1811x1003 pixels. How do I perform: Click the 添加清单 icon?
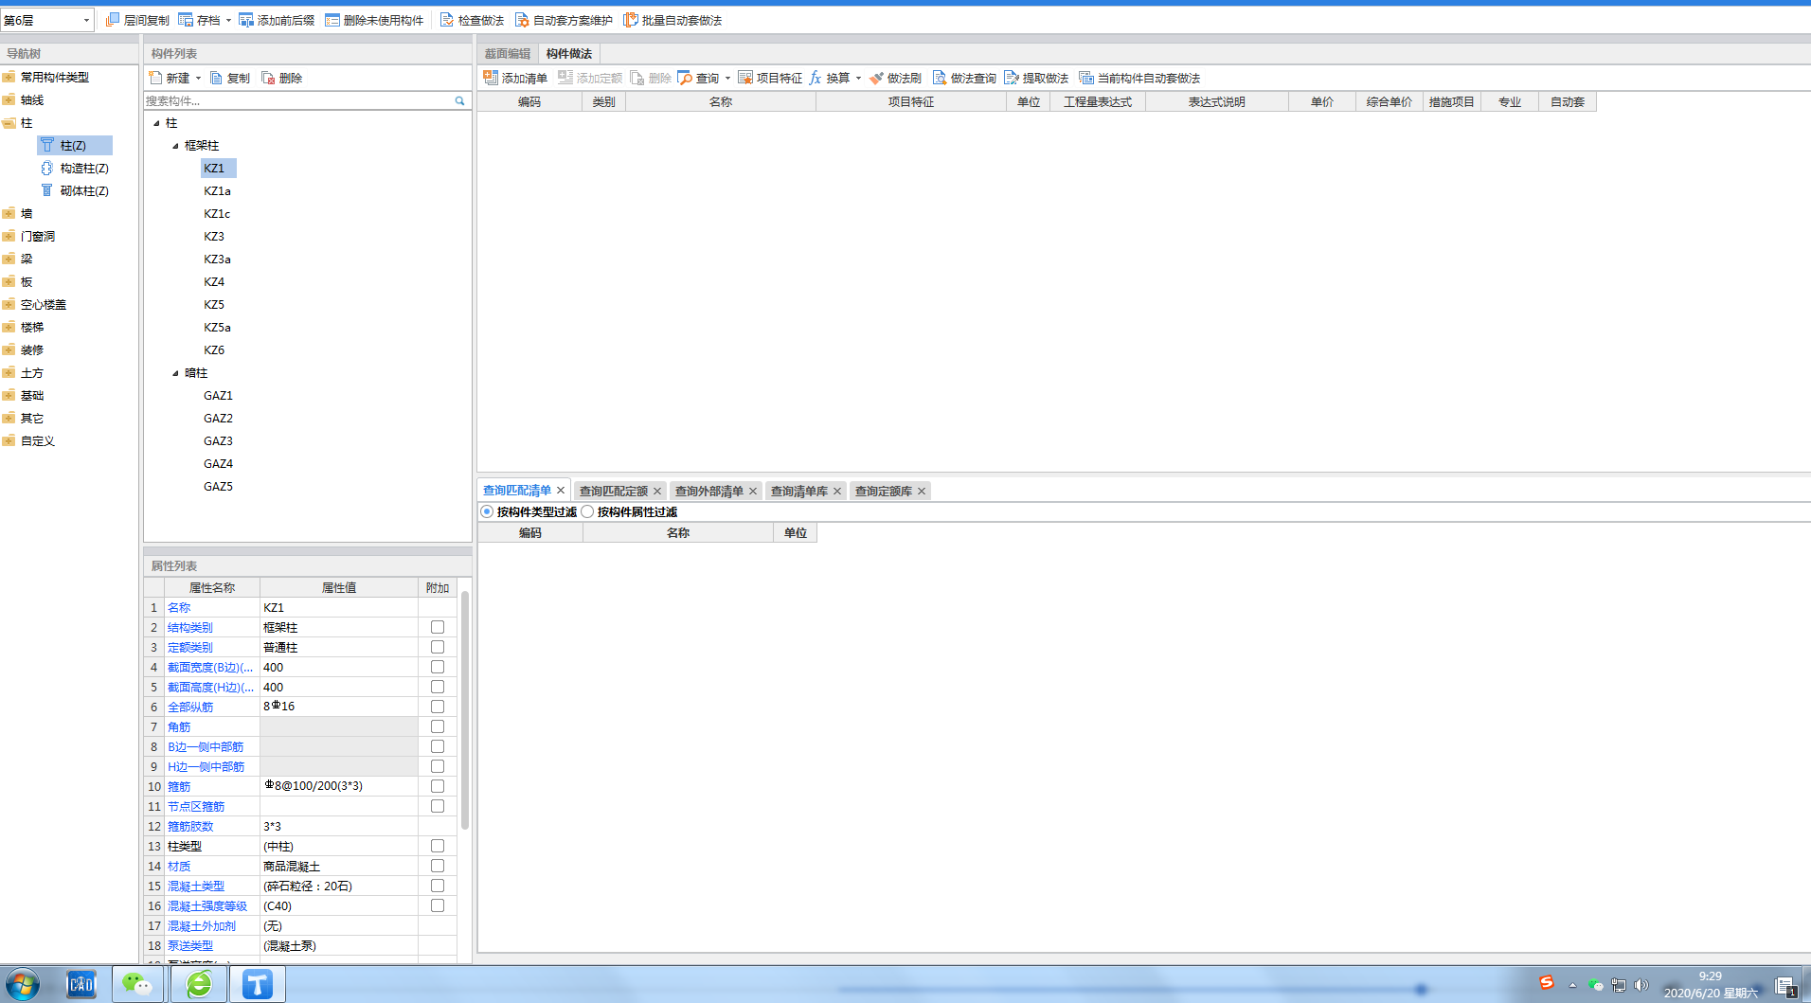point(491,78)
